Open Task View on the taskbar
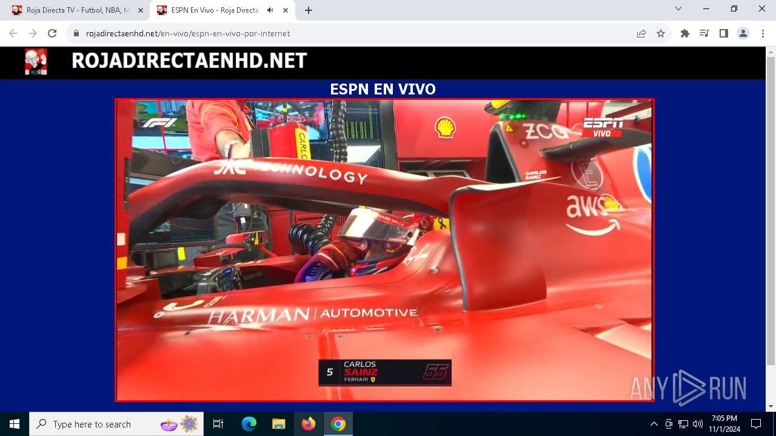Viewport: 776px width, 436px height. point(218,424)
